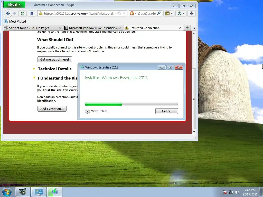Click the Installing Windows Essentials 2012 text

click(x=116, y=78)
